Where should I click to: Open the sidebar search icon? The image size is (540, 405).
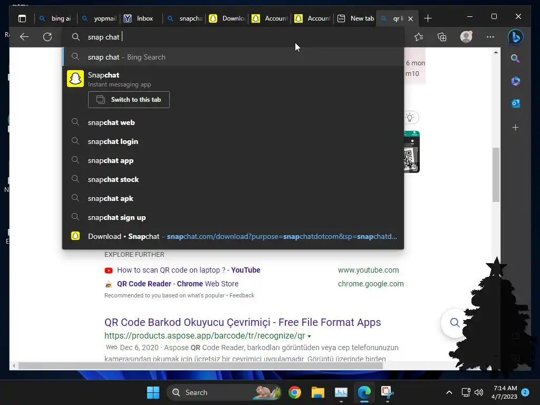515,59
